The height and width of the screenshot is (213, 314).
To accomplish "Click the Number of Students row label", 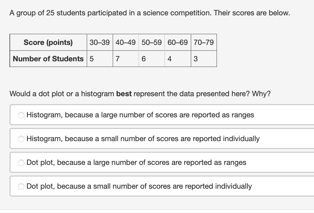I will click(48, 59).
